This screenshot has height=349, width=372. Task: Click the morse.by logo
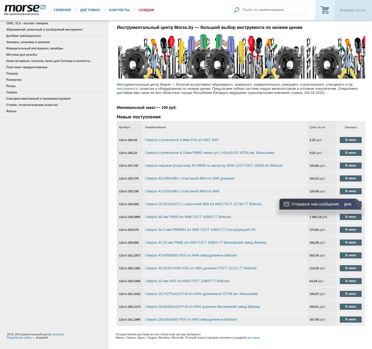(25, 10)
